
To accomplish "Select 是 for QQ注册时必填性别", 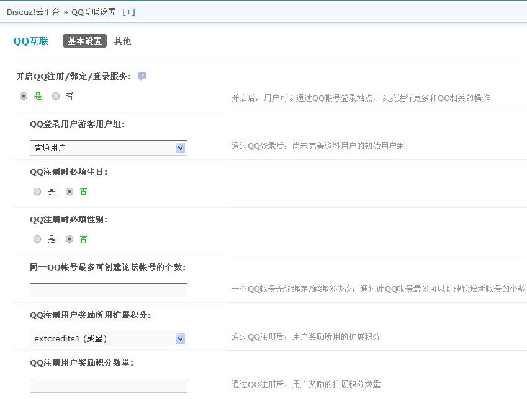I will click(x=38, y=239).
